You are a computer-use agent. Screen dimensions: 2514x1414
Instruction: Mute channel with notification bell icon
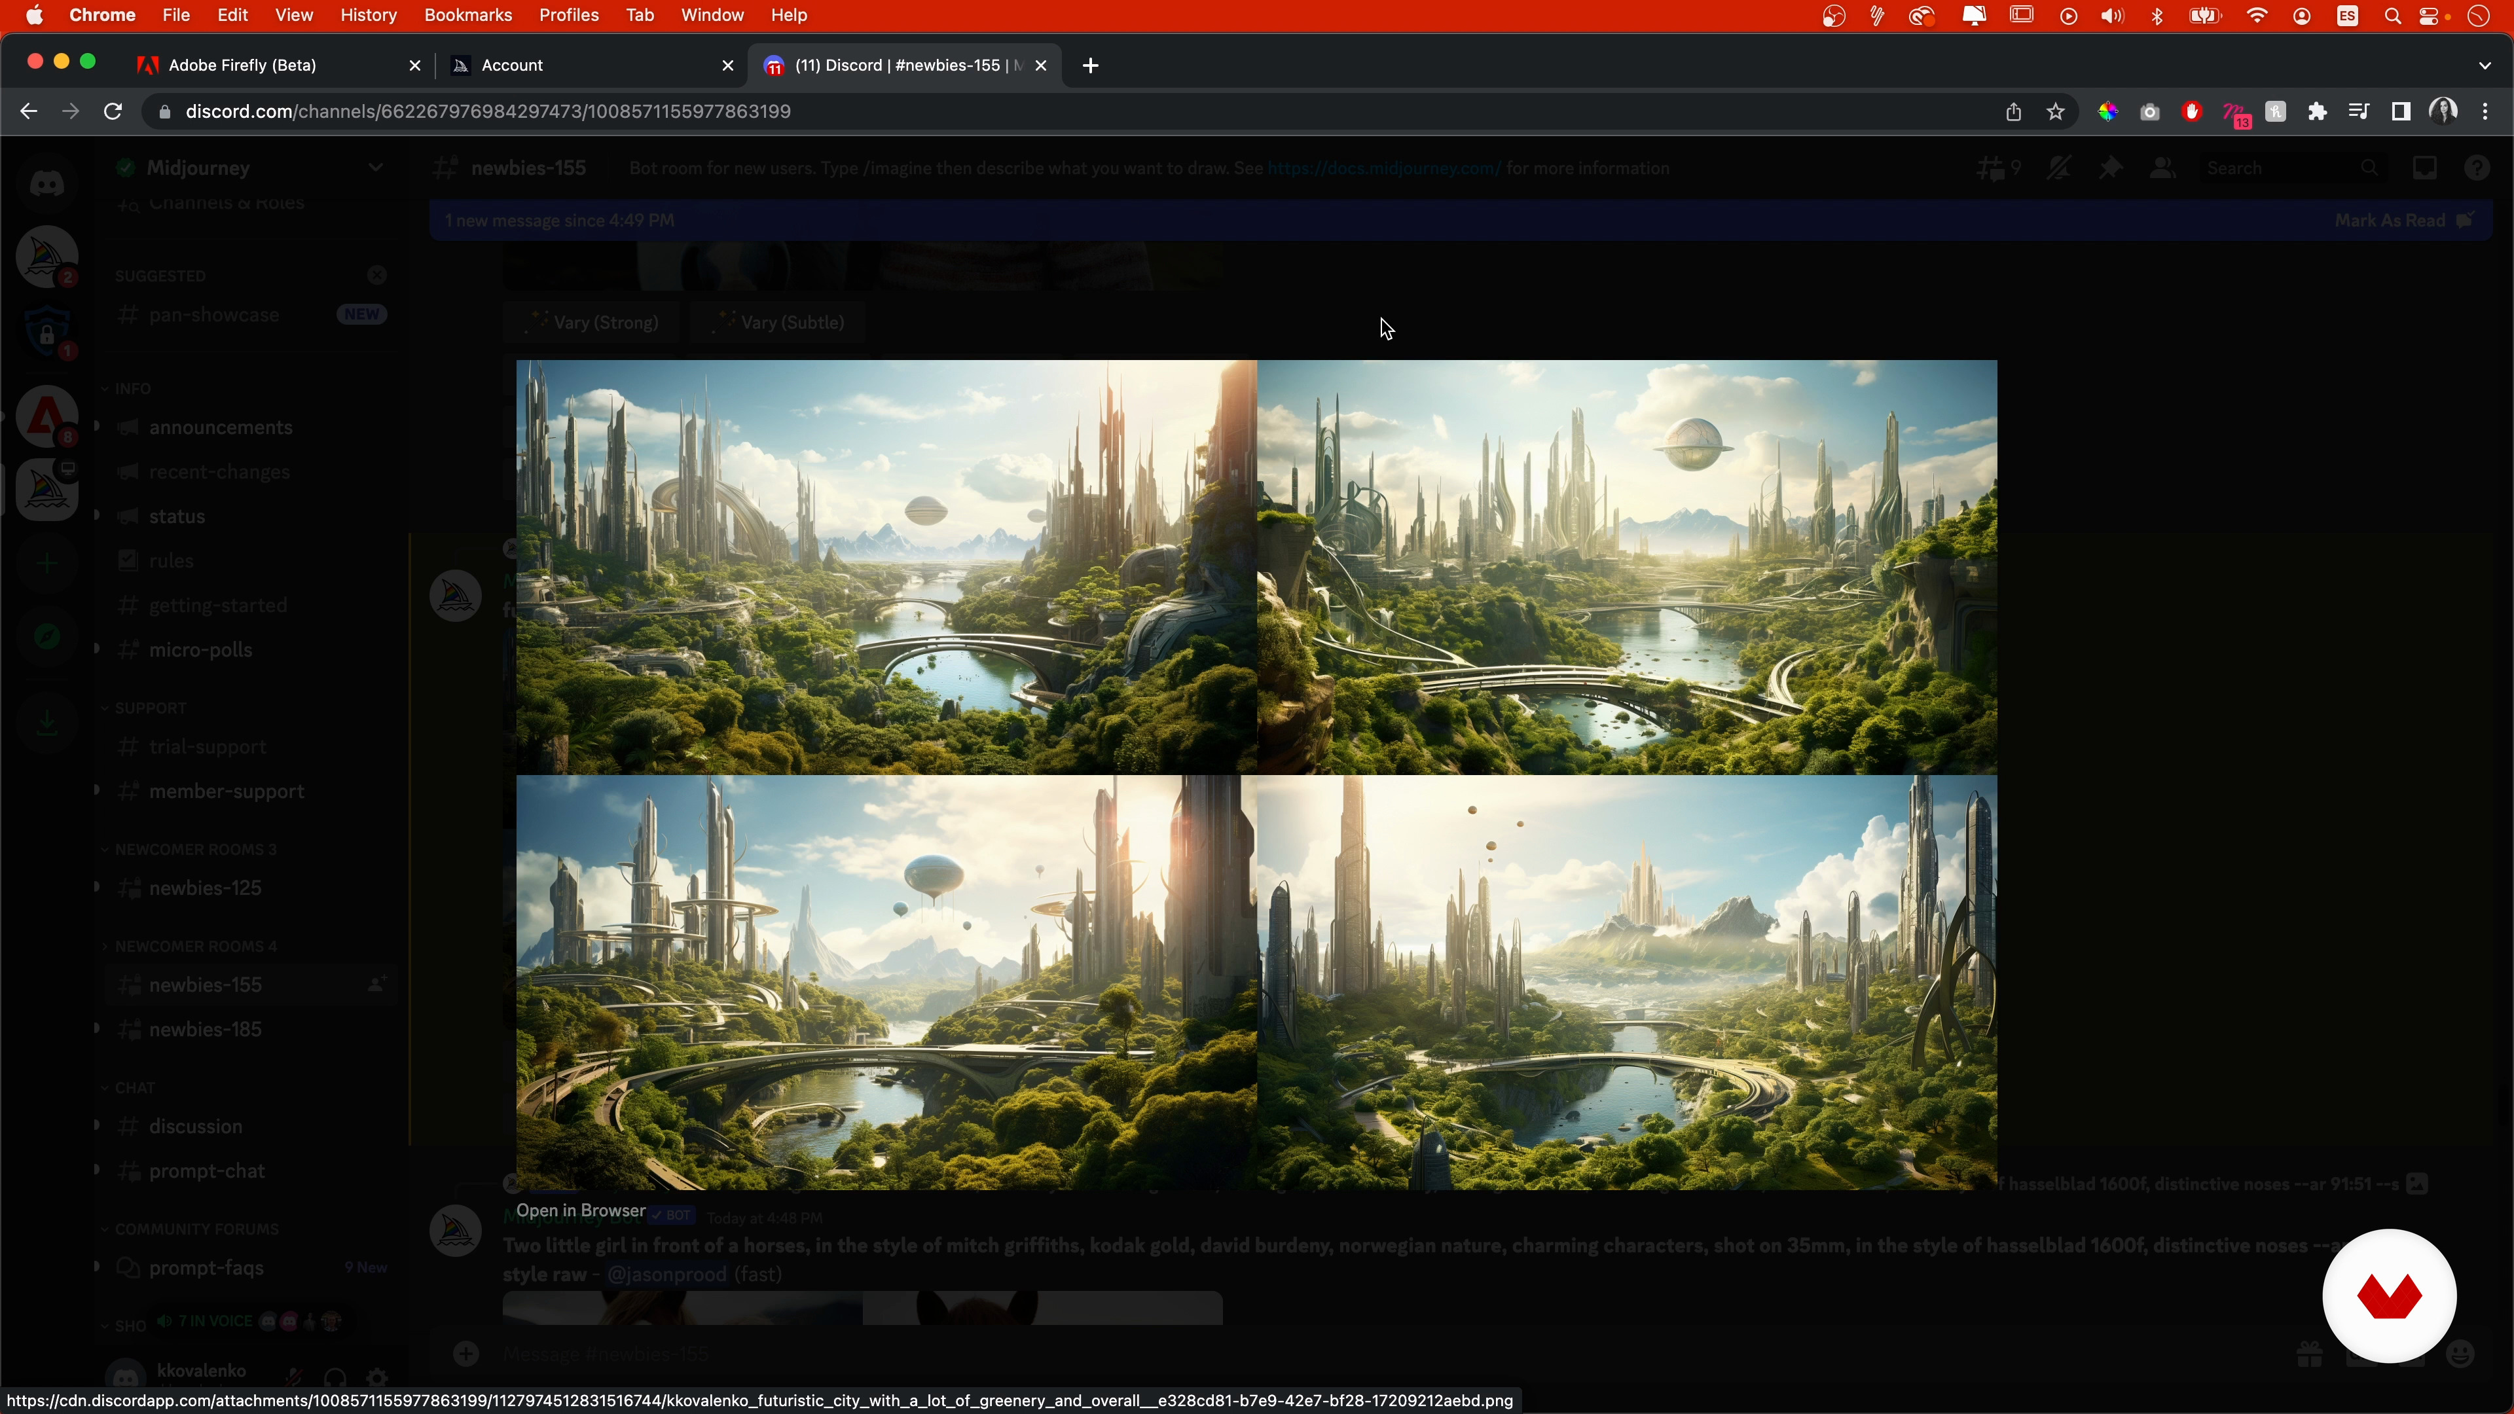pyautogui.click(x=2059, y=168)
